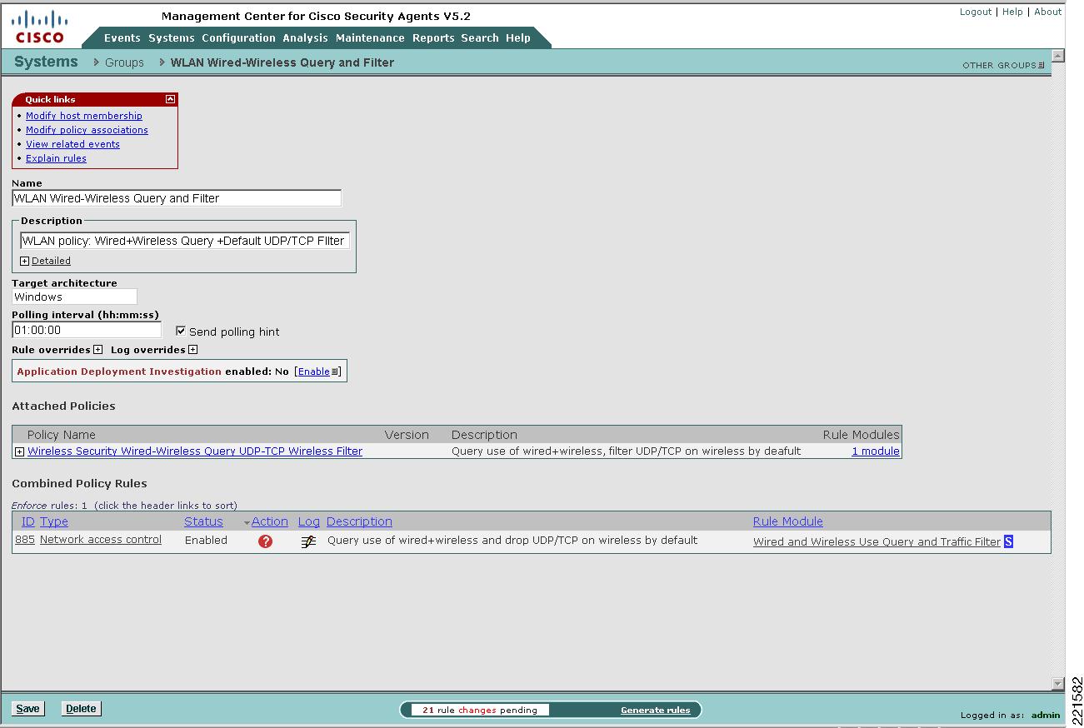The image size is (1084, 728).
Task: Expand the Wireless Security policy row
Action: click(x=20, y=451)
